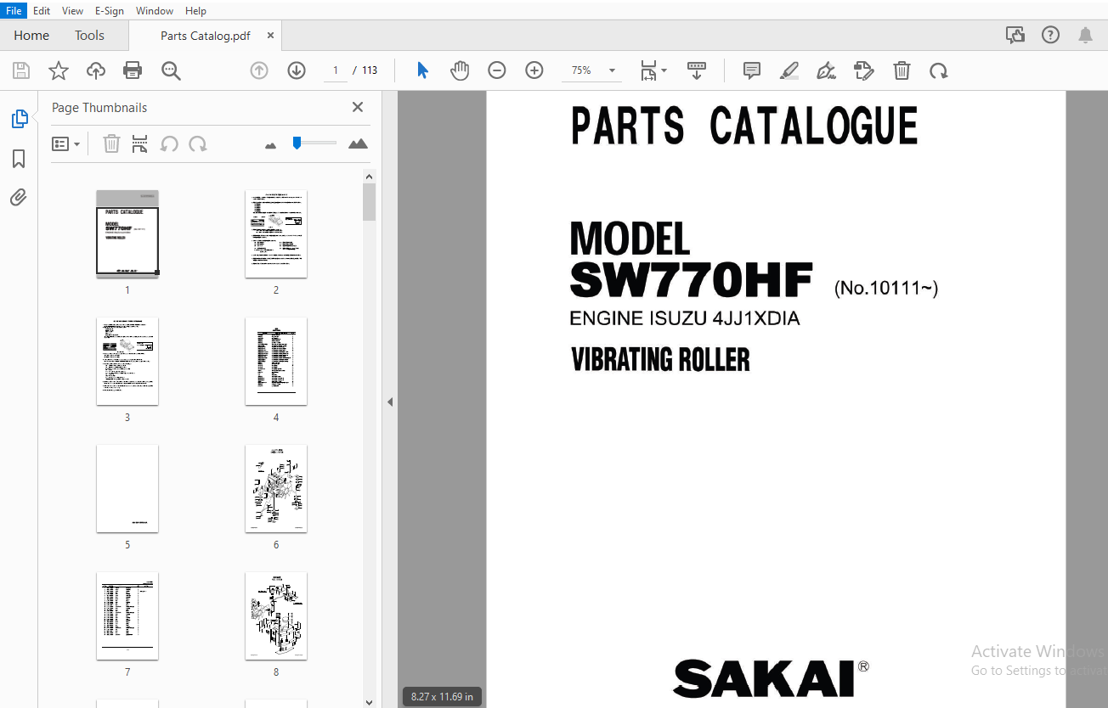
Task: Open share/chat icon at top right
Action: [x=1015, y=35]
